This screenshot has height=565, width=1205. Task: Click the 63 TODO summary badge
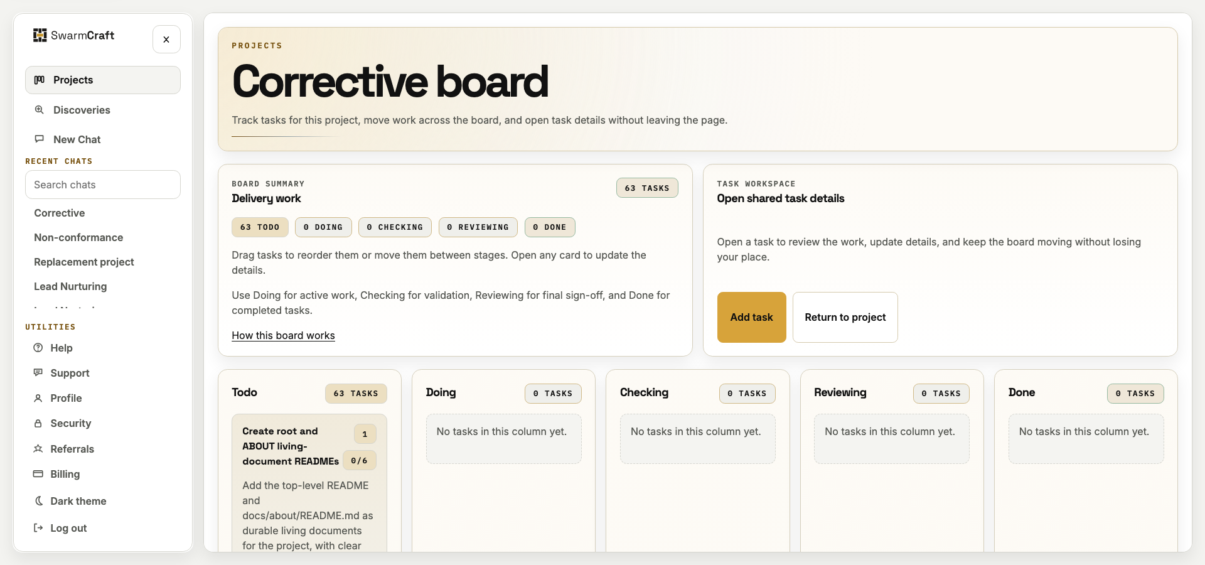pyautogui.click(x=260, y=227)
